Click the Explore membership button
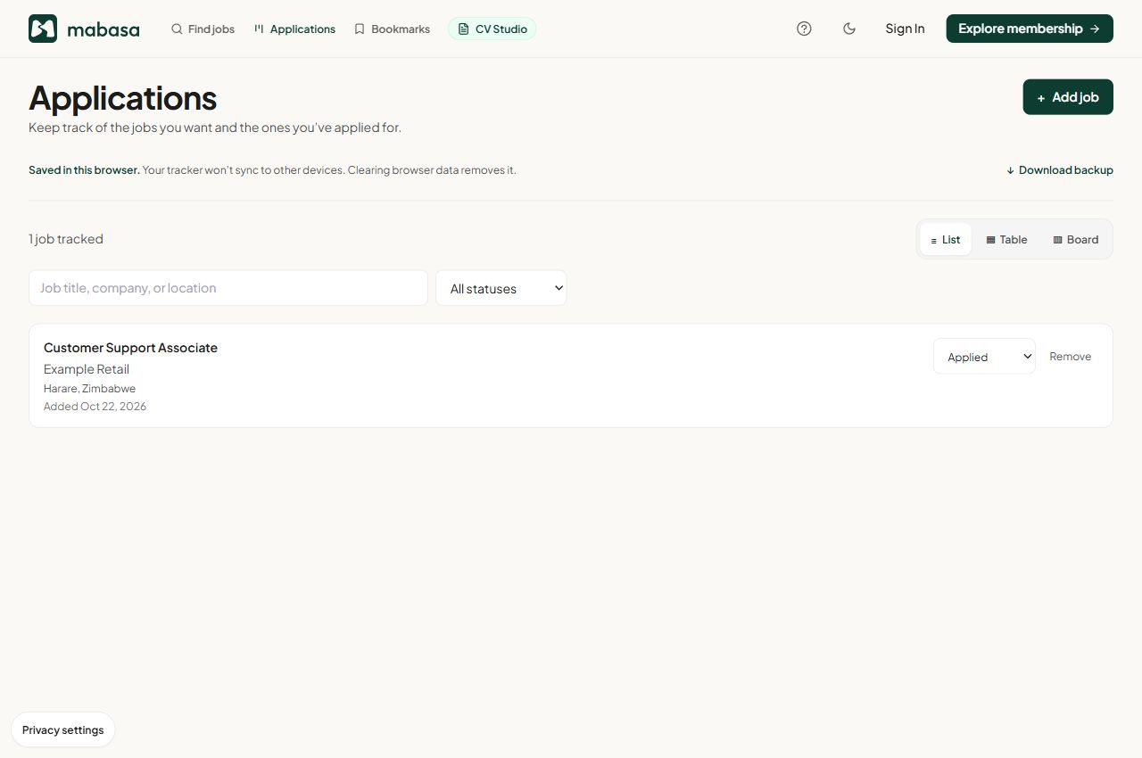This screenshot has width=1142, height=758. click(x=1030, y=29)
